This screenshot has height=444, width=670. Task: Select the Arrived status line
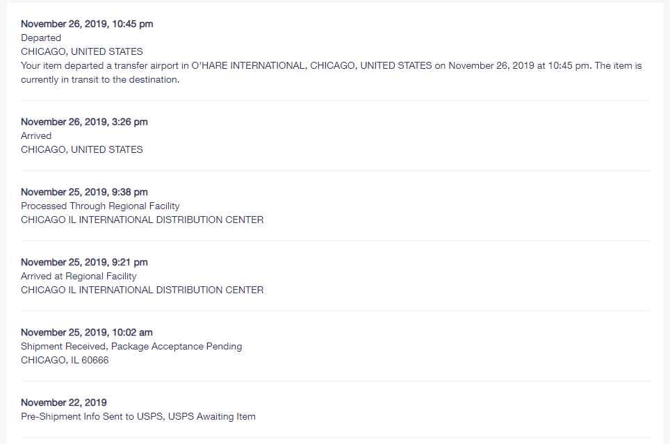[x=36, y=136]
